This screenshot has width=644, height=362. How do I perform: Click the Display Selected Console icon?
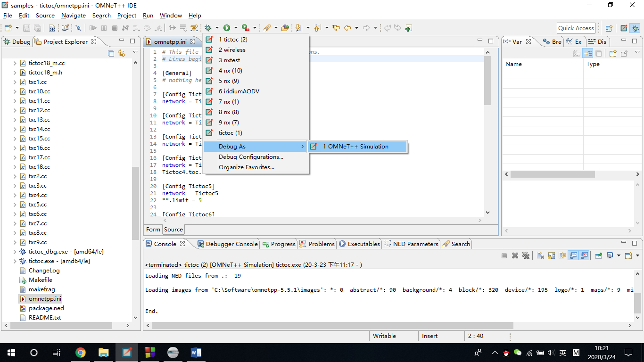(610, 255)
